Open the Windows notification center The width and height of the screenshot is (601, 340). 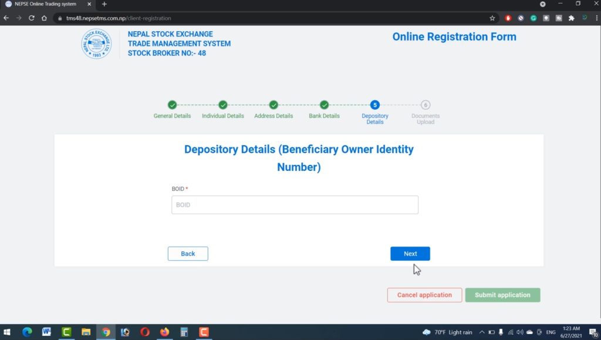(x=594, y=332)
